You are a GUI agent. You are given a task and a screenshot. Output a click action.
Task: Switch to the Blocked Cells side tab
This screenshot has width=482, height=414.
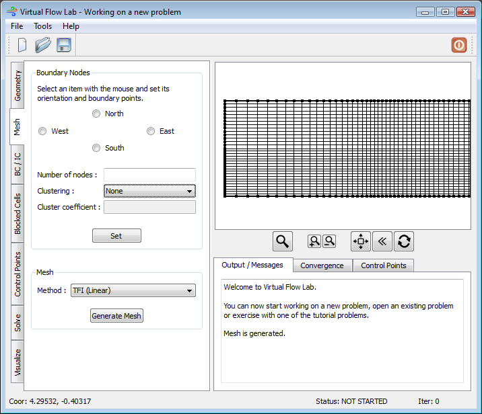click(x=18, y=213)
